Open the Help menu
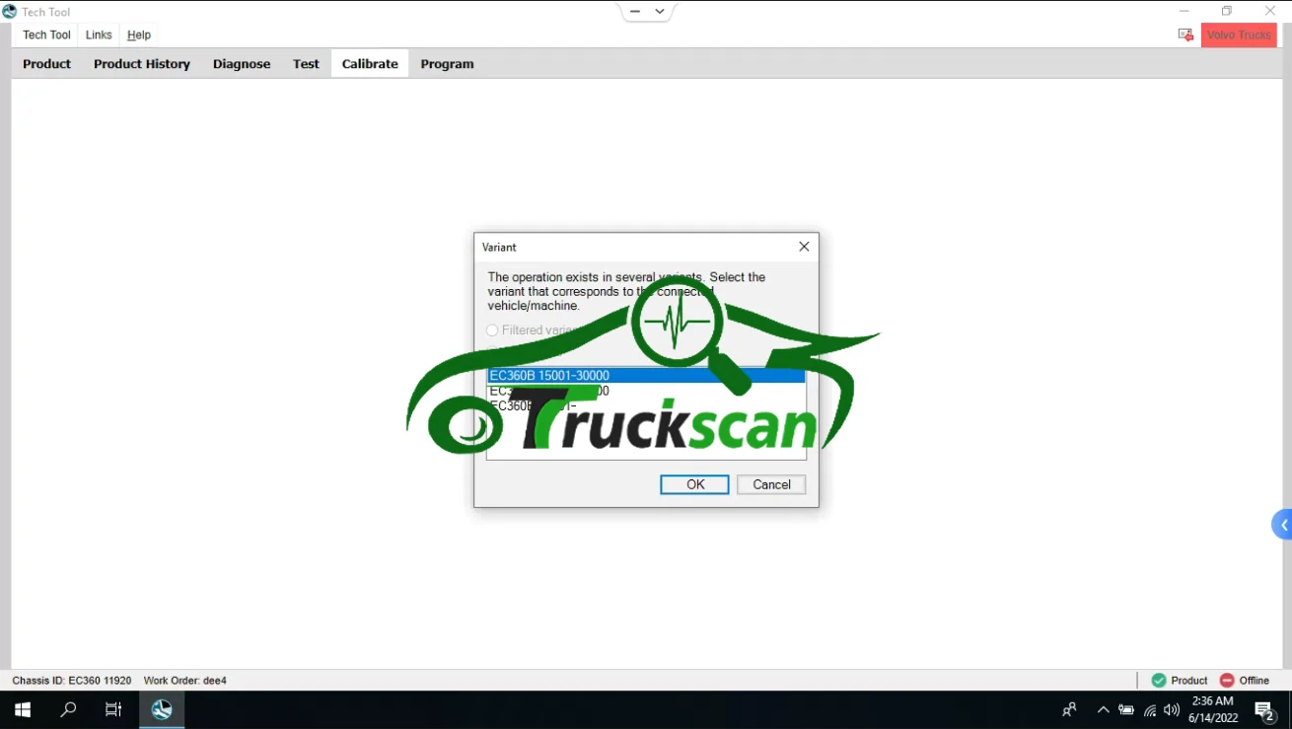Screen dimensions: 1292x729 (139, 35)
